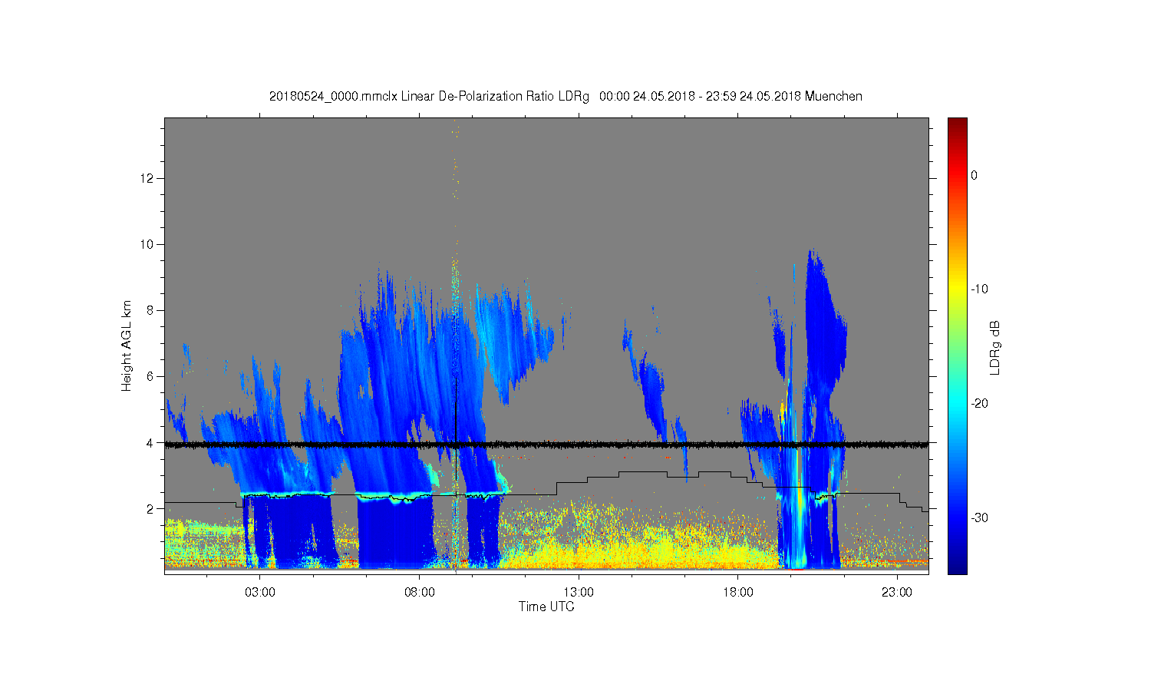Click the height tick label 8
Image resolution: width=1151 pixels, height=691 pixels.
click(150, 311)
